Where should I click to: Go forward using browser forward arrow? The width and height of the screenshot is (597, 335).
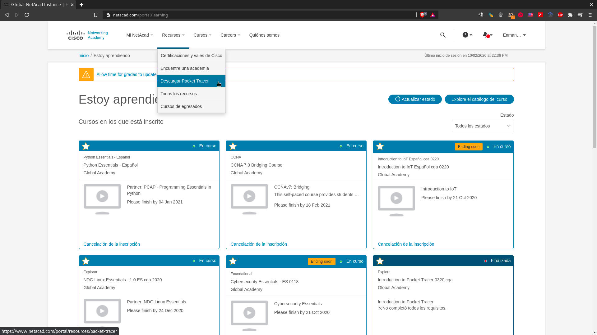tap(17, 15)
